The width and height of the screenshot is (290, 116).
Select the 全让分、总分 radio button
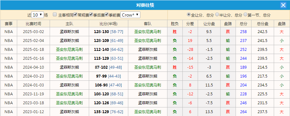click(189, 14)
